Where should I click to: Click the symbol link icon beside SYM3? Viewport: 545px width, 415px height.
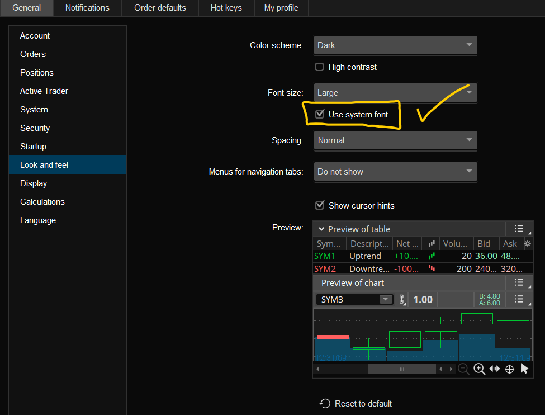pos(401,299)
